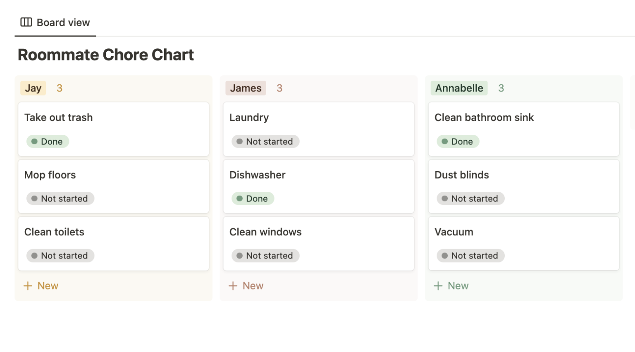Open the James group header label

coord(245,88)
